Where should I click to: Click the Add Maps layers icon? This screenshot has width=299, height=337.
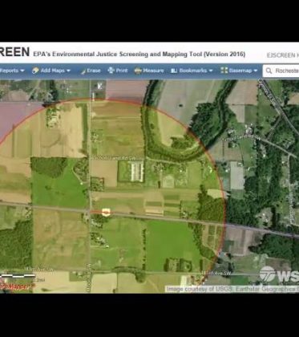[35, 71]
